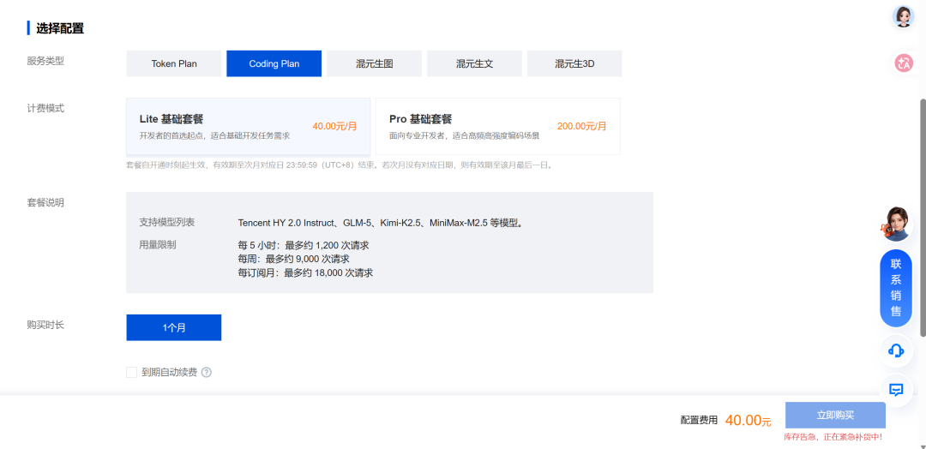Click the 40.00元/月 Lite price

coord(335,126)
